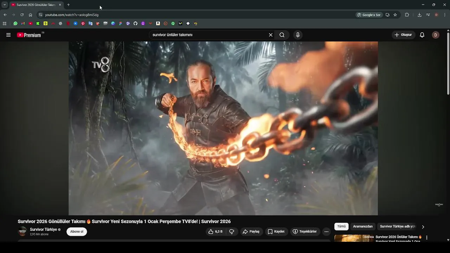Select the Survivor Türkiye adlı chip
The height and width of the screenshot is (253, 450).
(x=398, y=227)
